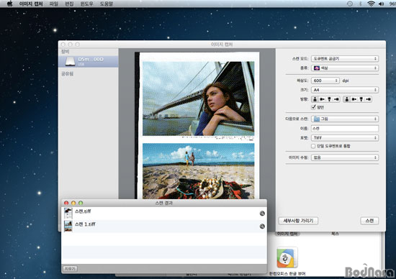Open the A4 size dropdown
This screenshot has height=279, width=396.
345,90
